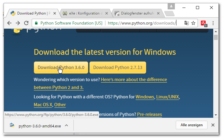
Task: Close the Dialogfenster aufrufen tab
Action: (158, 13)
